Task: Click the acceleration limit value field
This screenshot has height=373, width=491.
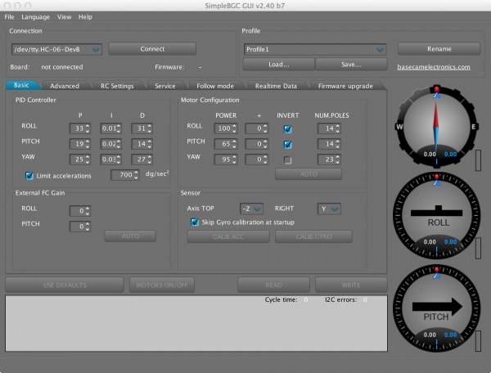Action: tap(125, 176)
